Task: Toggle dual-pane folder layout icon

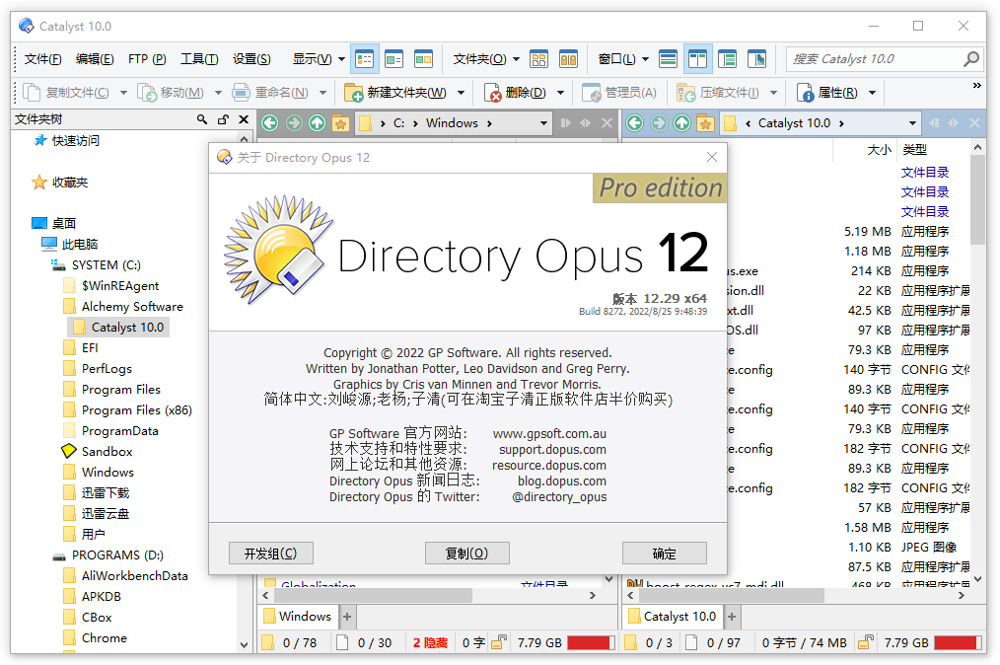Action: click(568, 59)
